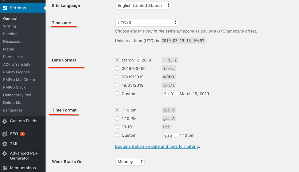Open Discussion settings
Image resolution: width=299 pixels, height=172 pixels.
(13, 41)
